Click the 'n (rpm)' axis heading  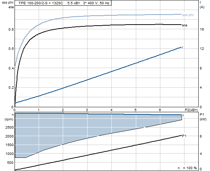[9, 117]
